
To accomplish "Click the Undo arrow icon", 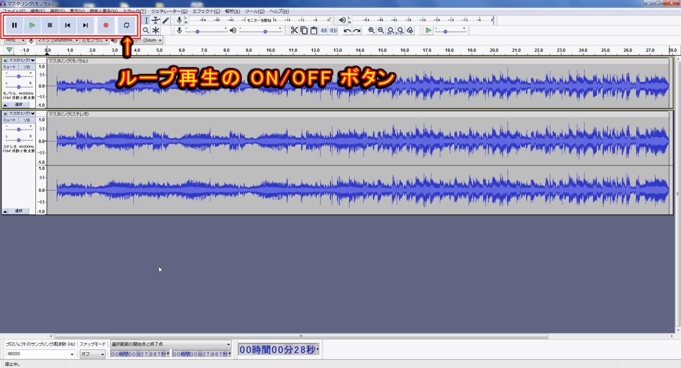I will tap(348, 30).
